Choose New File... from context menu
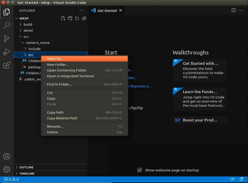The width and height of the screenshot is (248, 183). click(84, 59)
